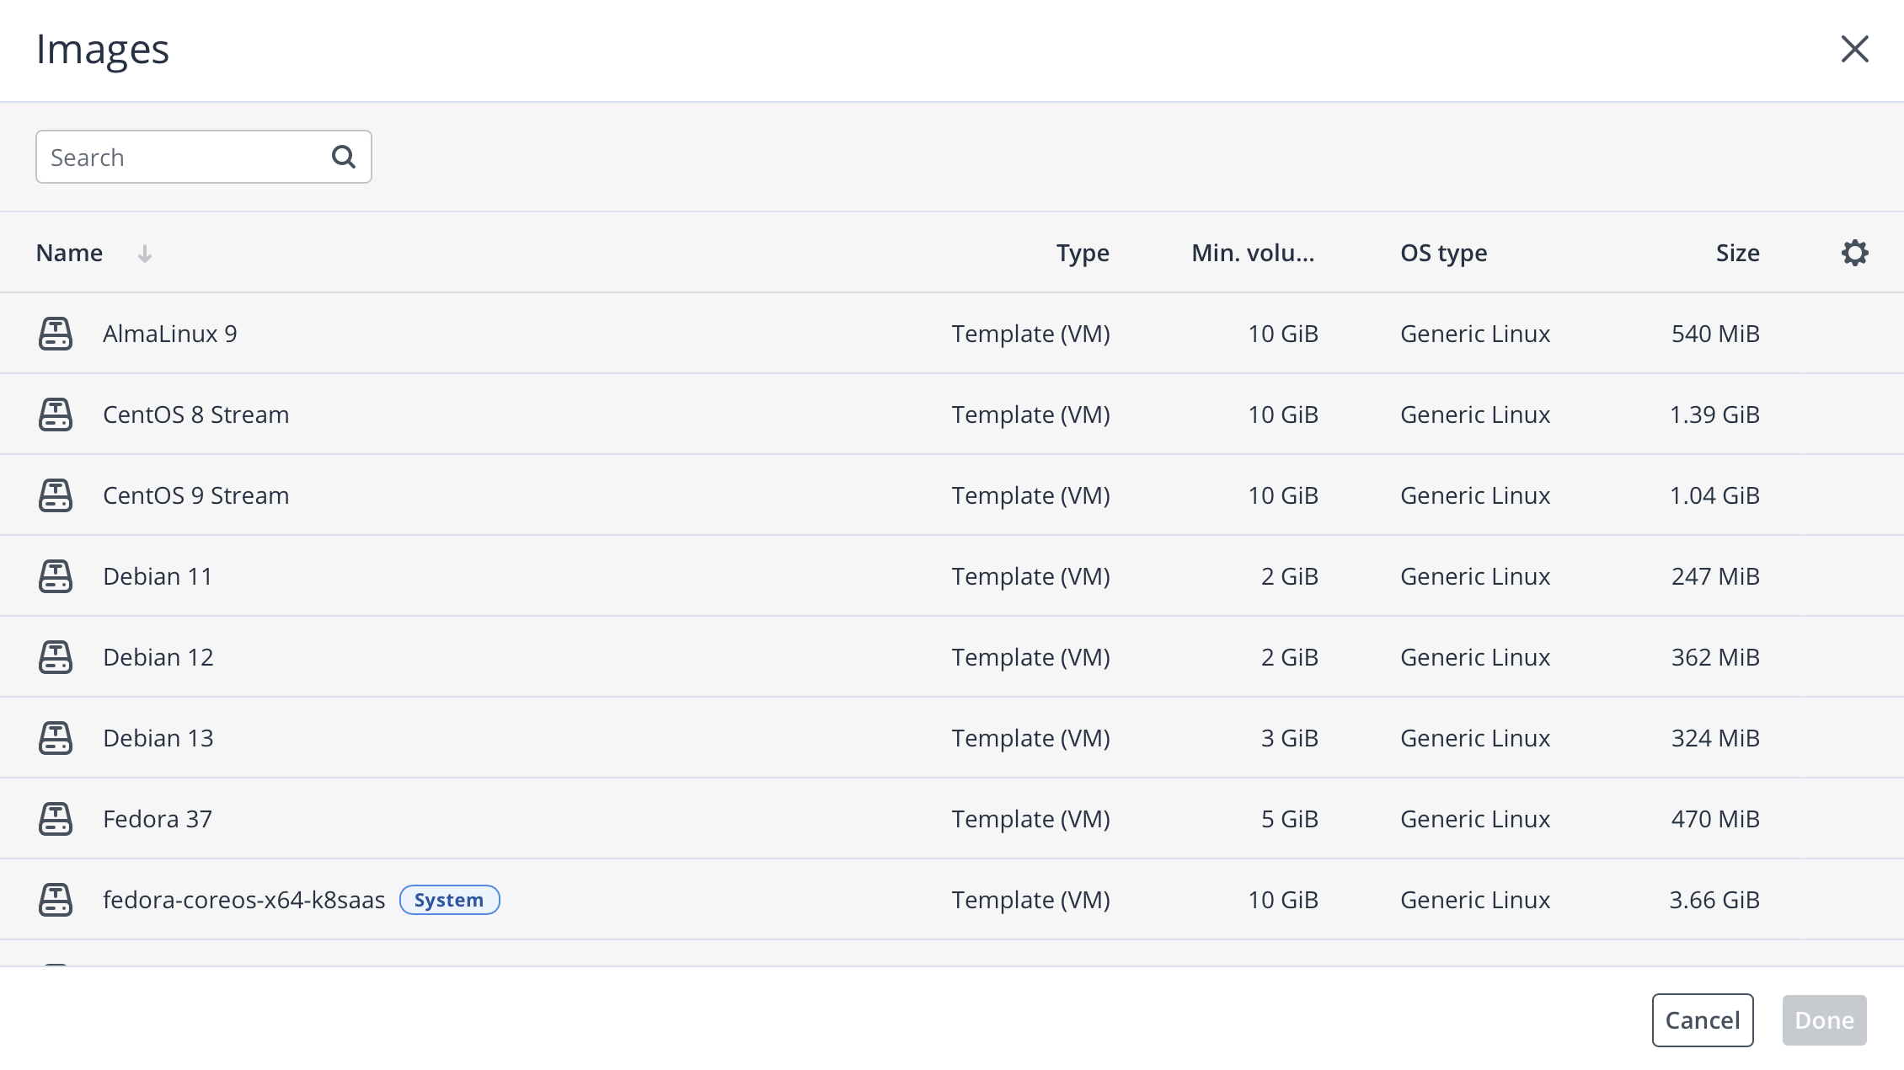Image resolution: width=1904 pixels, height=1070 pixels.
Task: Click fedora-coreos-x64-k8saas template icon
Action: pos(56,900)
